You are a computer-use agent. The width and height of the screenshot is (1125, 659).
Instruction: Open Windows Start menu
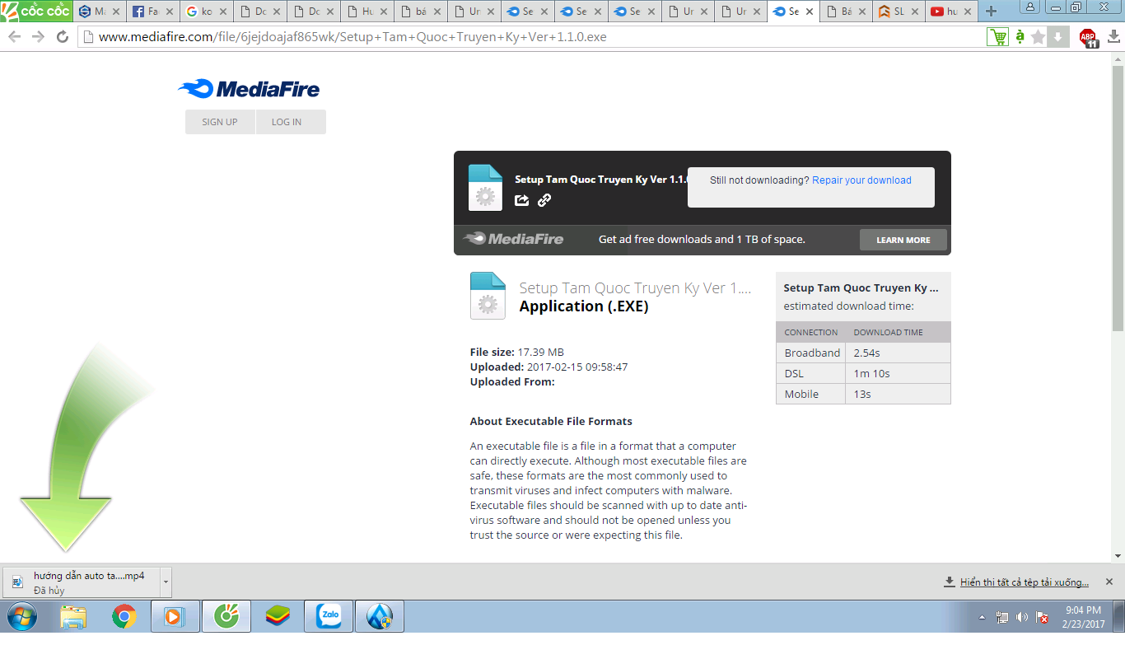click(22, 616)
